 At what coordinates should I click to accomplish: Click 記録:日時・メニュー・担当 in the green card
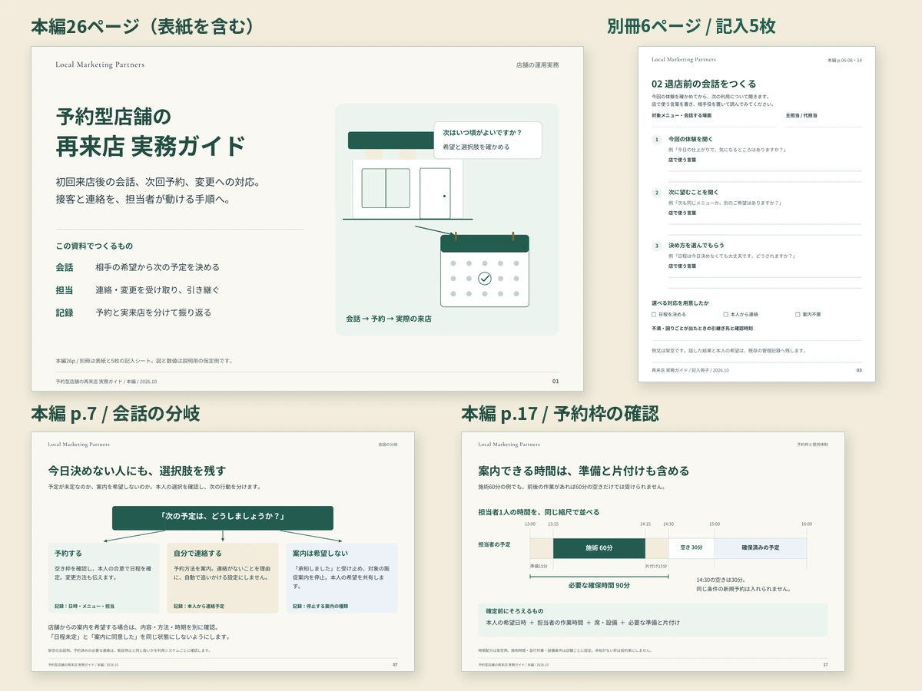pos(85,606)
